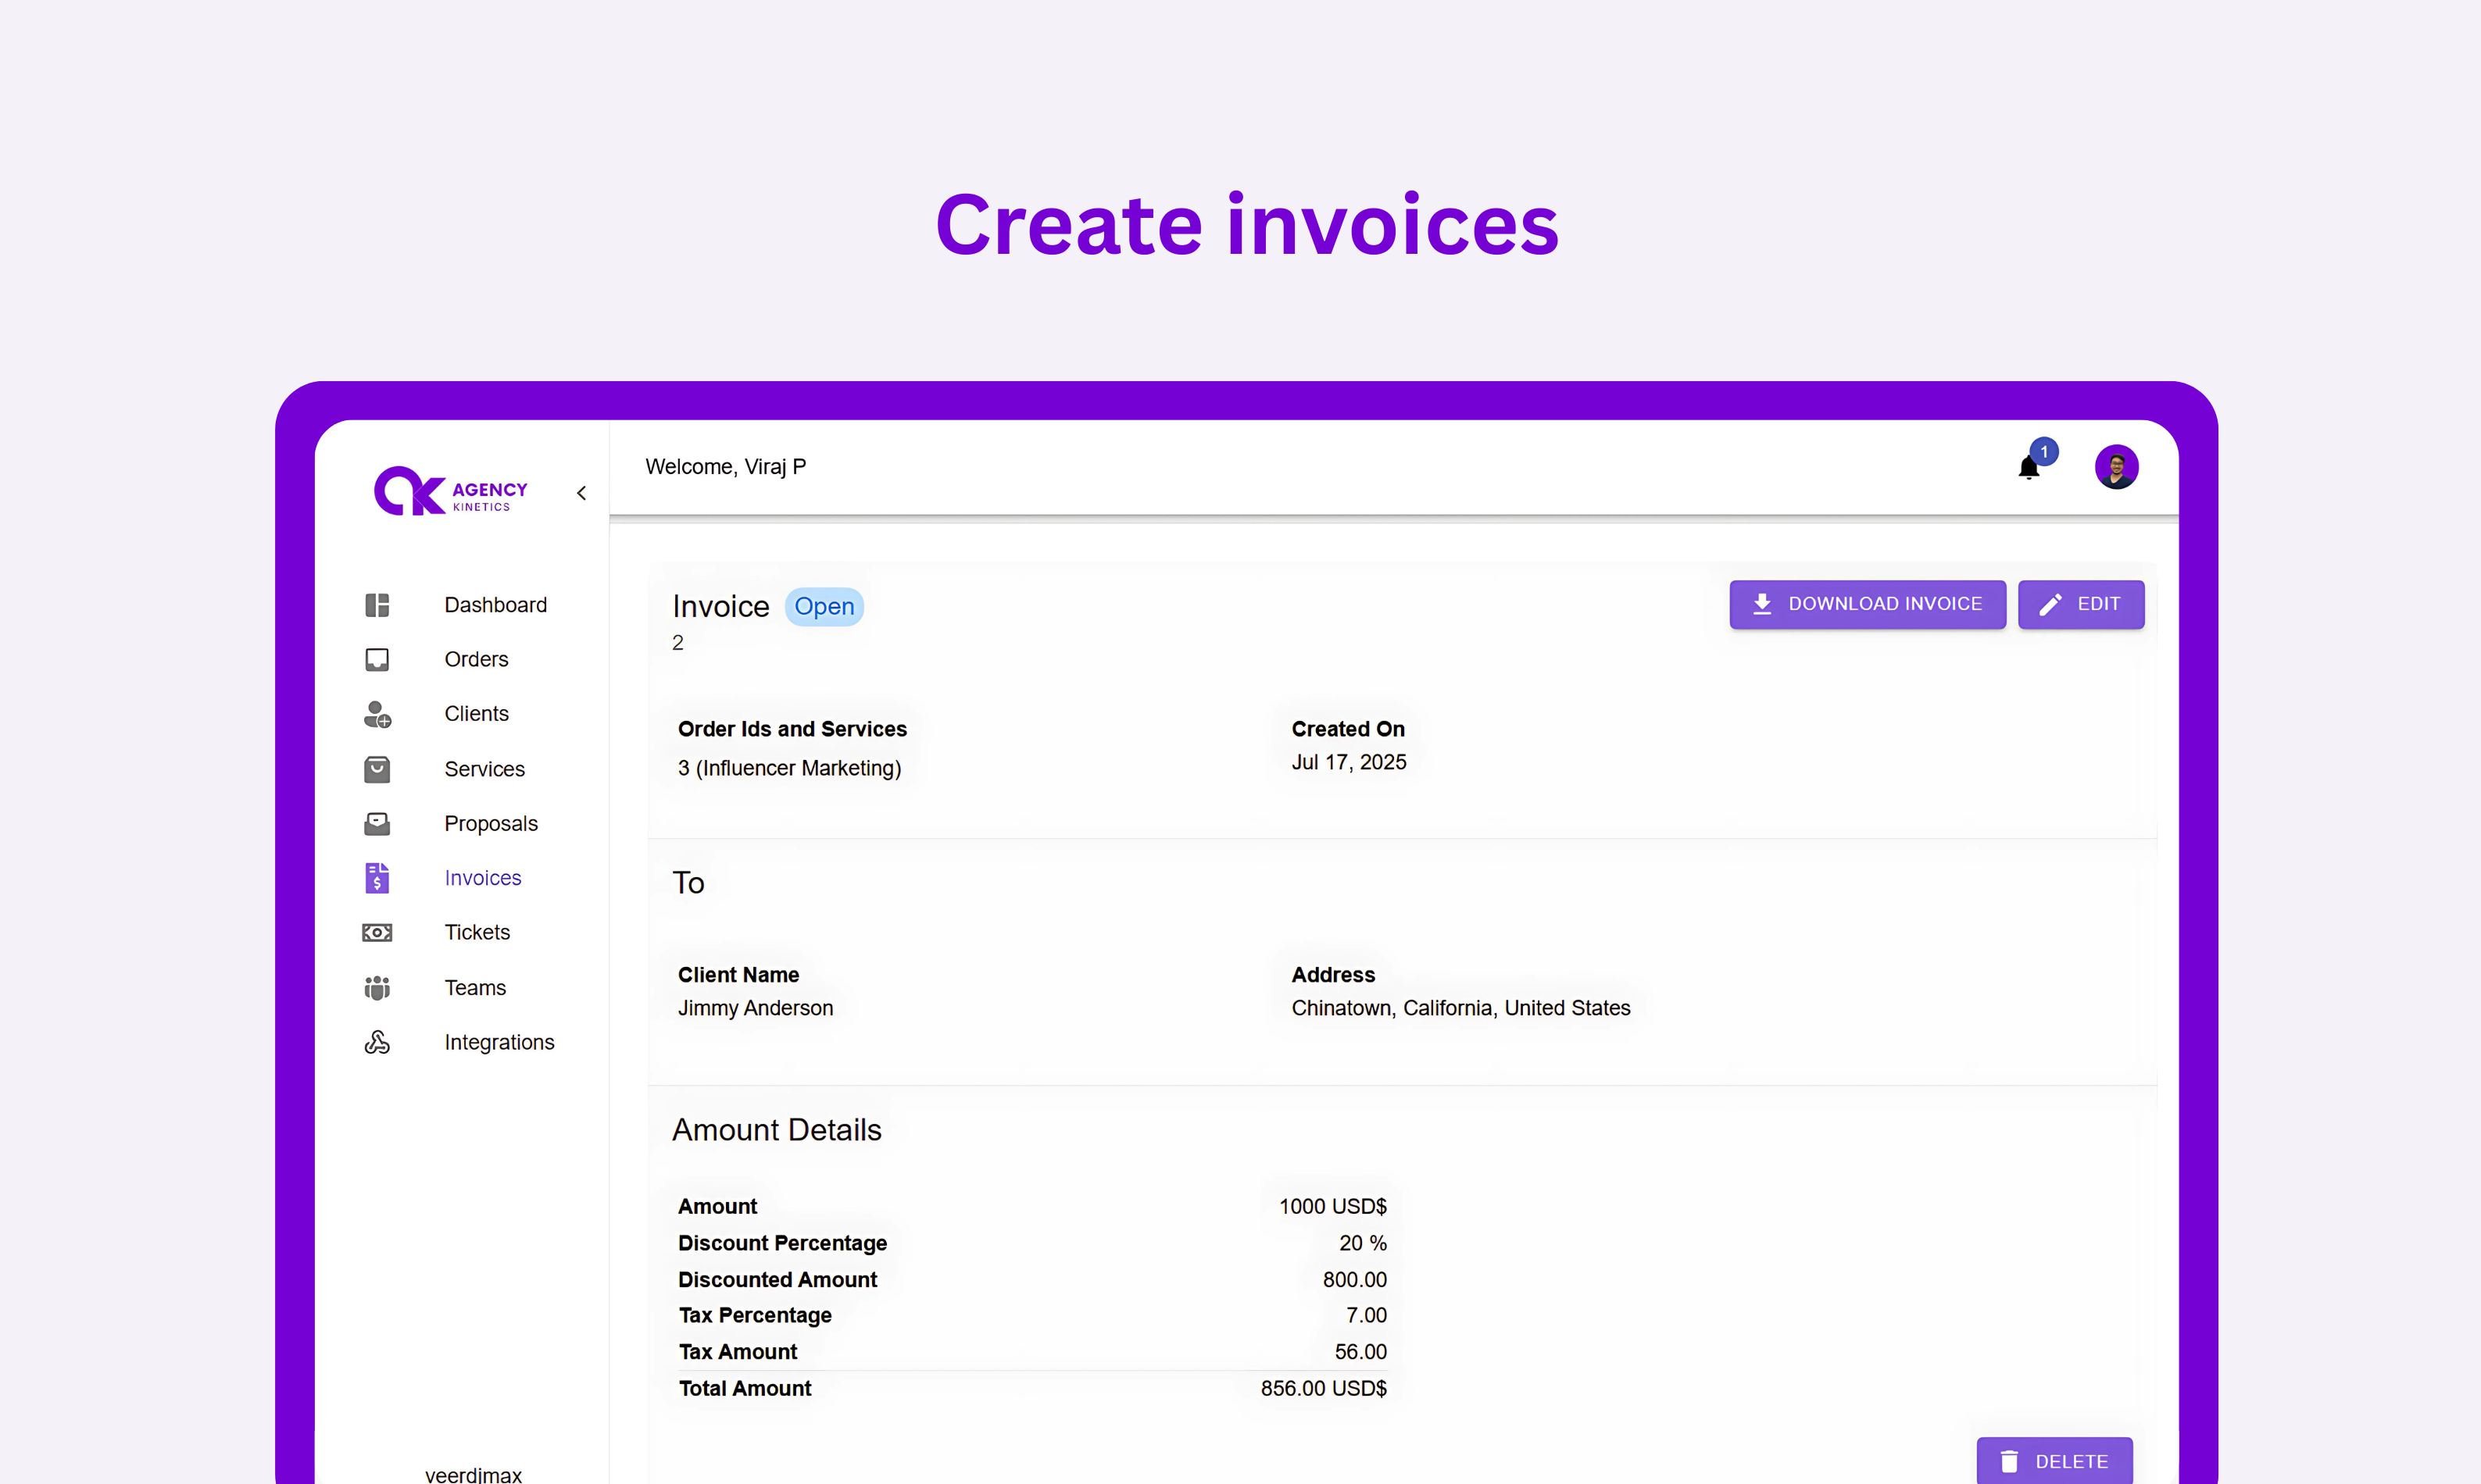This screenshot has width=2481, height=1484.
Task: Click the discounted amount '800.00'
Action: coord(1354,1280)
